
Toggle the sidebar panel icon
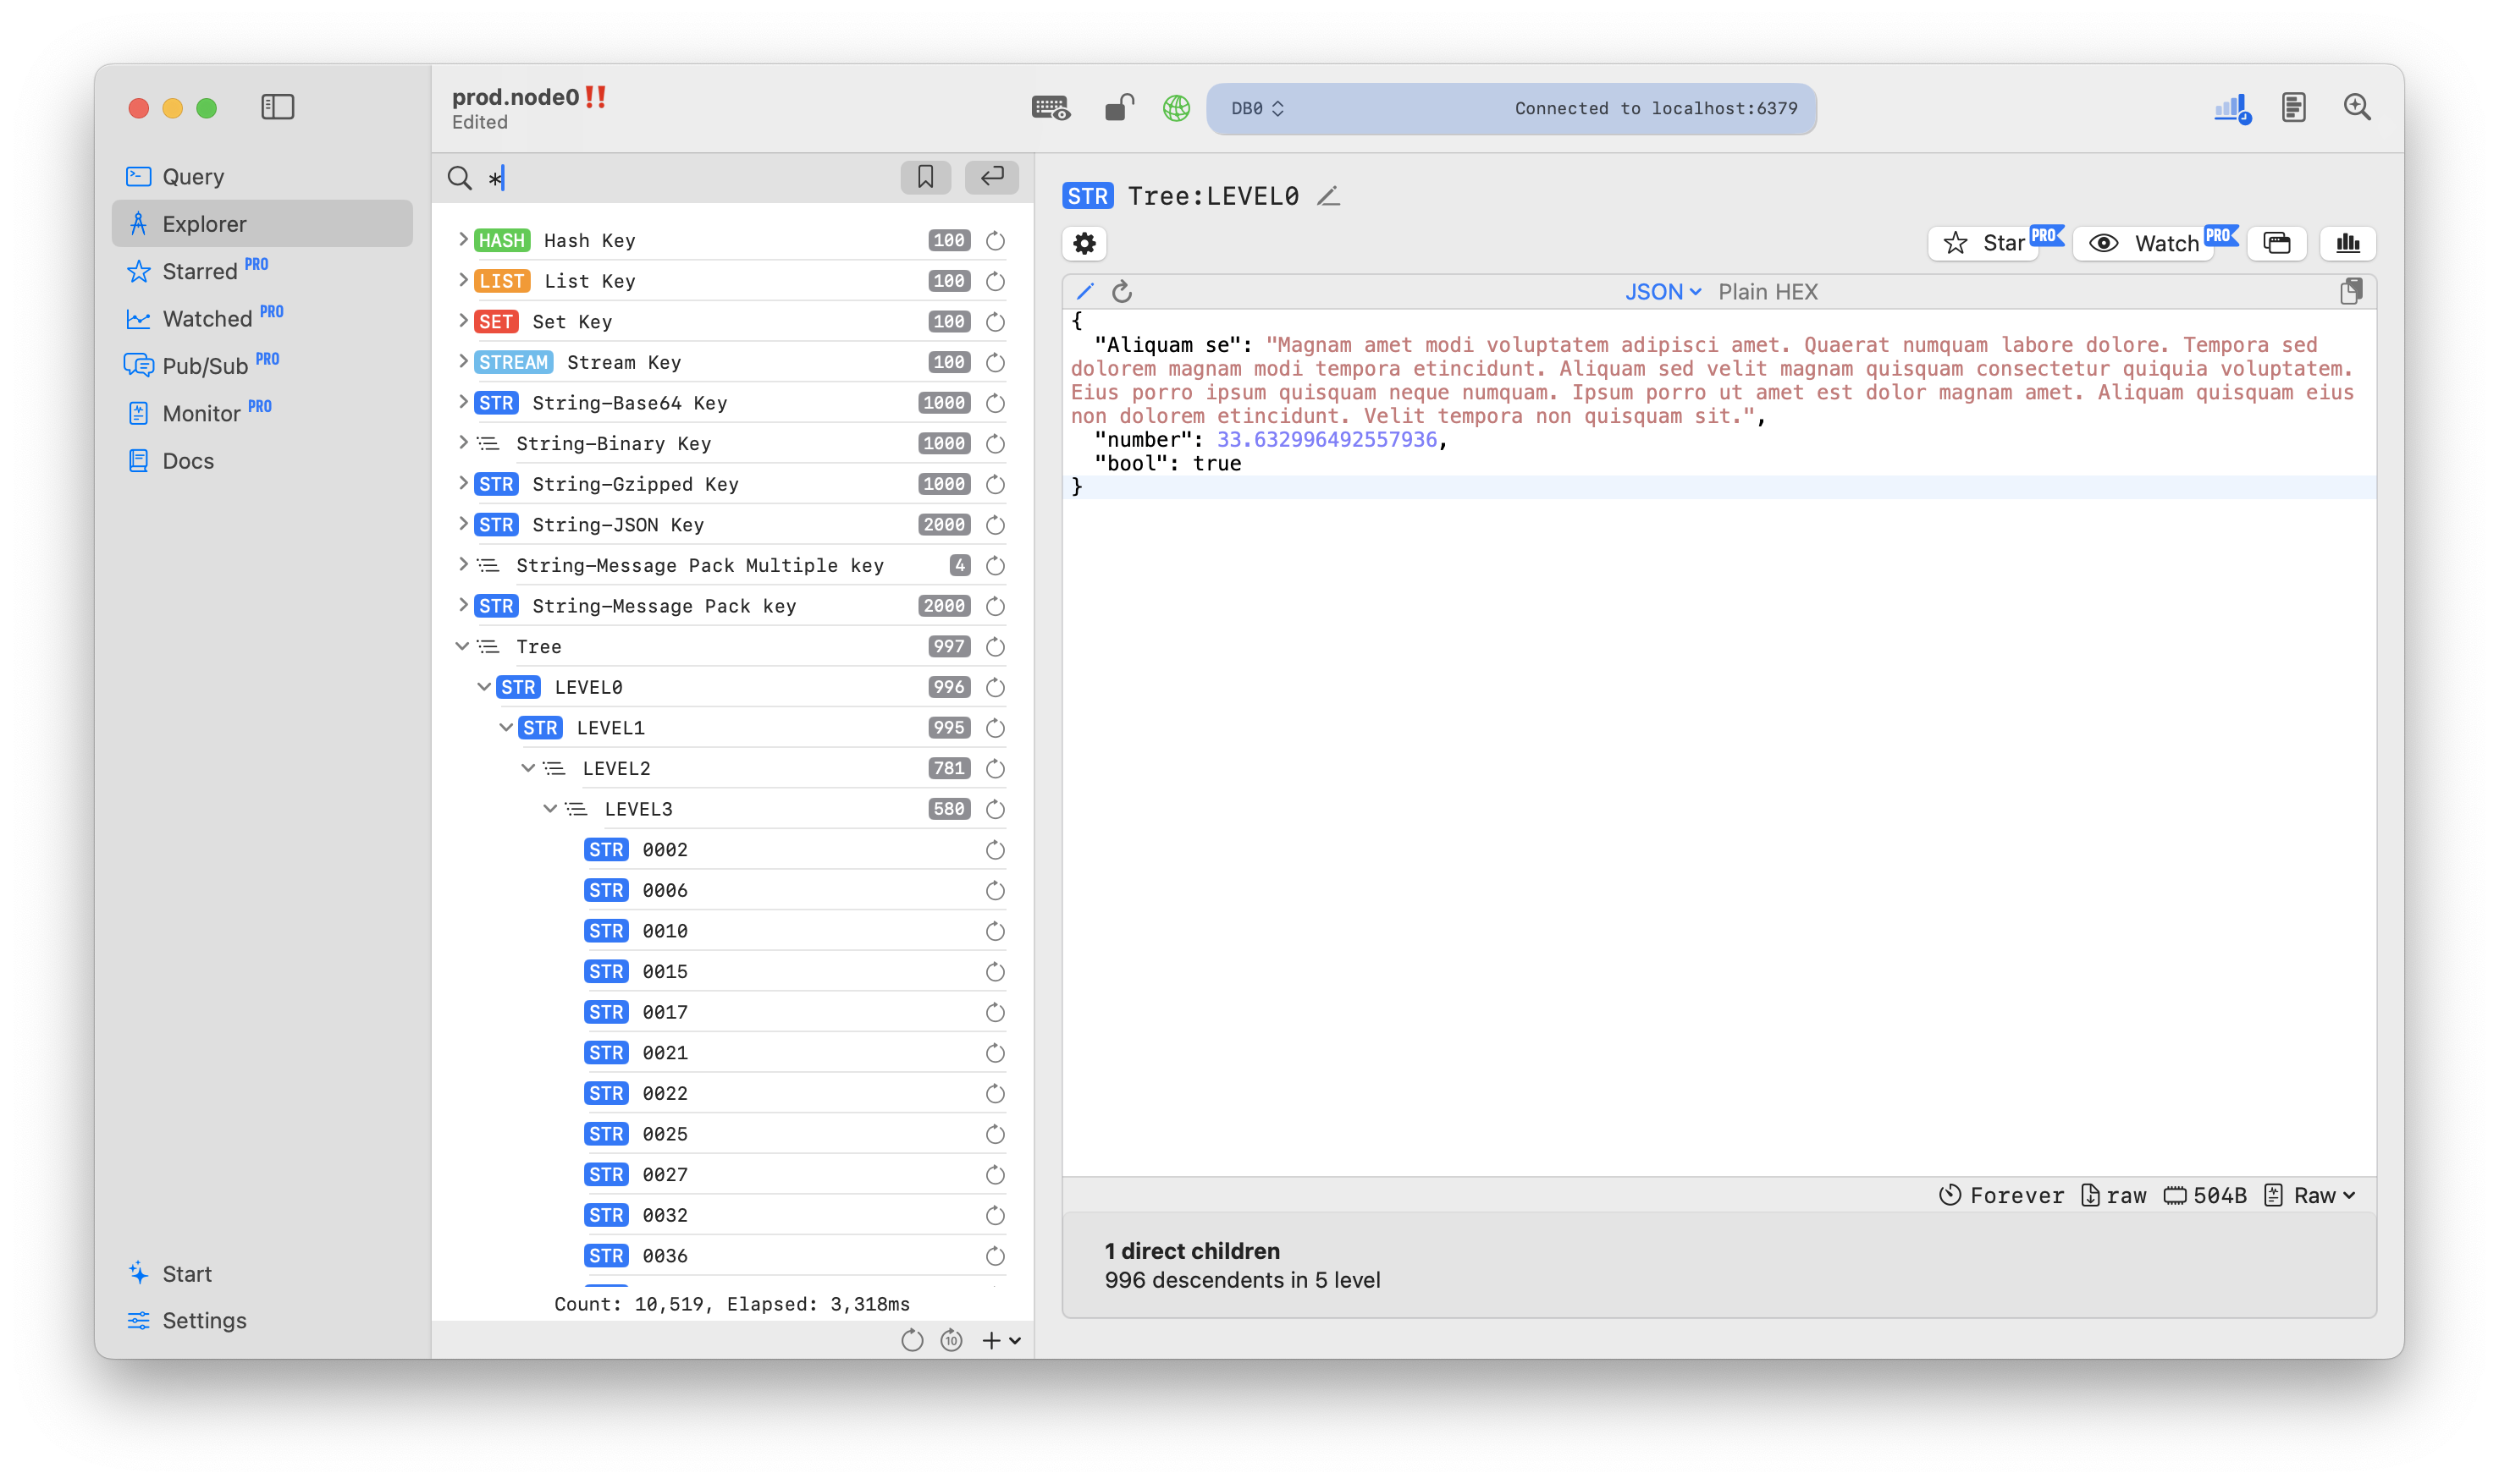pos(277,107)
